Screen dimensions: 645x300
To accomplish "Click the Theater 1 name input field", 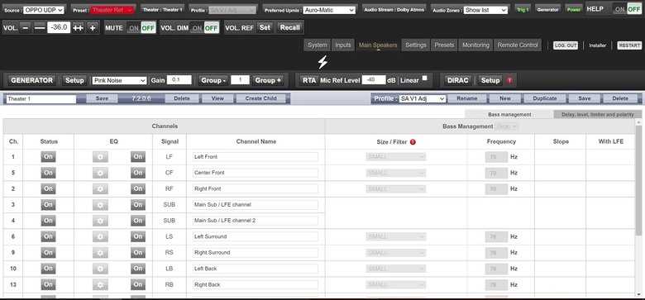I will pos(41,99).
